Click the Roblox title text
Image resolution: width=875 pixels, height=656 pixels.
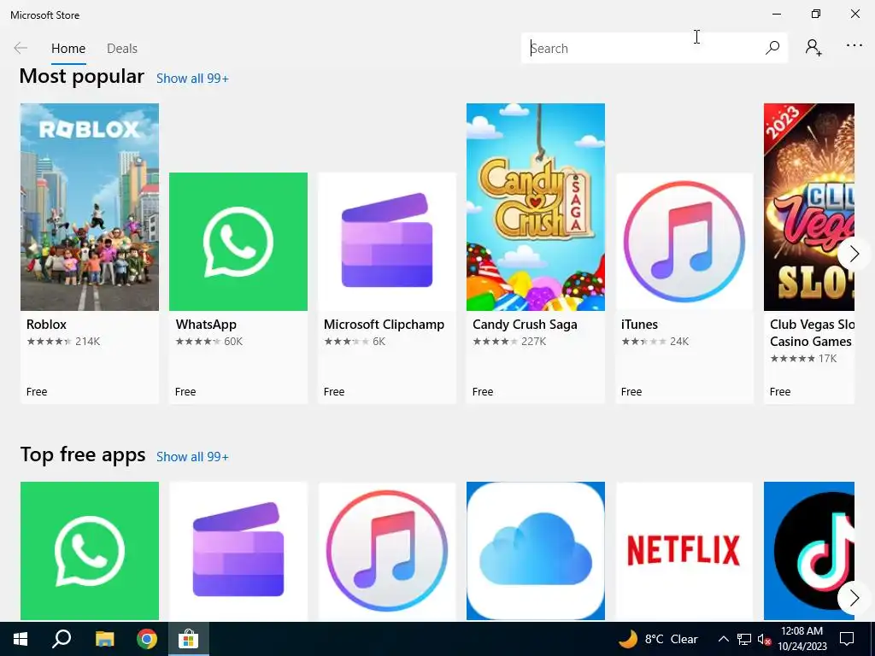[46, 324]
